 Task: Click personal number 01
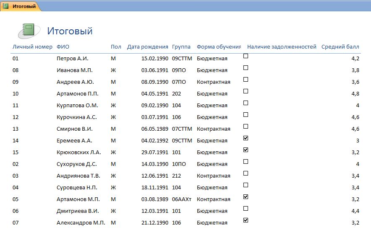pos(16,59)
